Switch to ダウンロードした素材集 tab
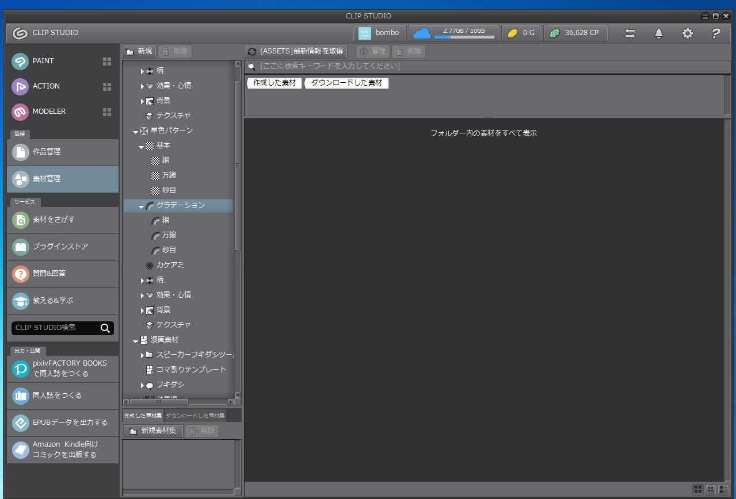The height and width of the screenshot is (499, 736). [195, 415]
